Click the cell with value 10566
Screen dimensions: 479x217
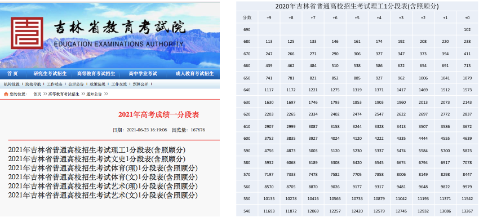(x=335, y=198)
